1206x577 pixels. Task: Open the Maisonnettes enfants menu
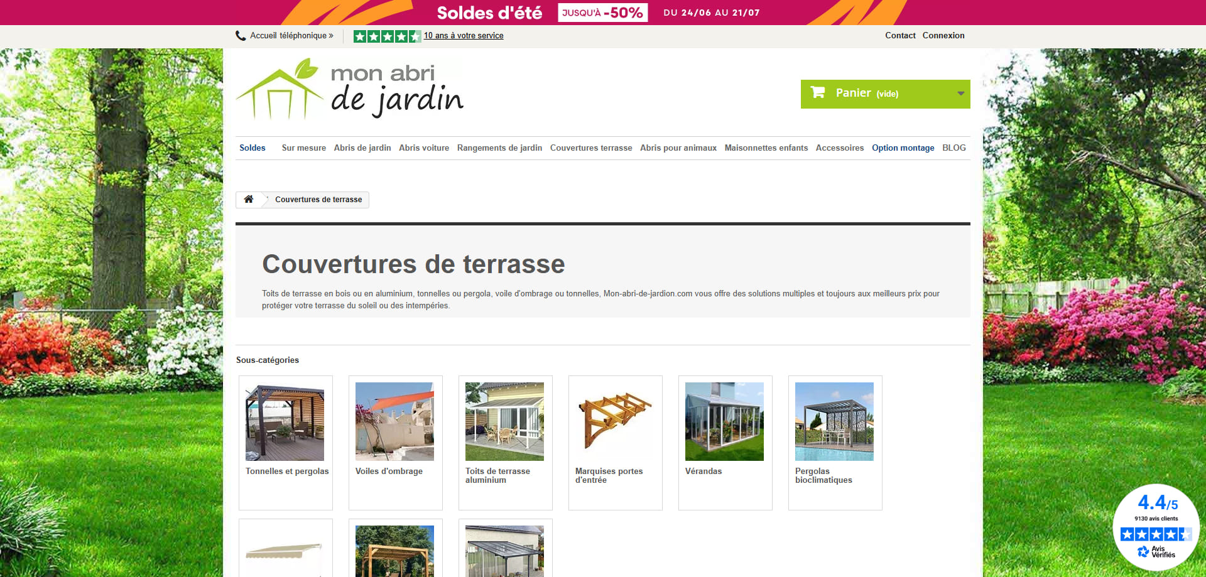(766, 148)
